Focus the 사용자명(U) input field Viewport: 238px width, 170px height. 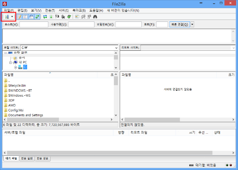[x=81, y=24]
